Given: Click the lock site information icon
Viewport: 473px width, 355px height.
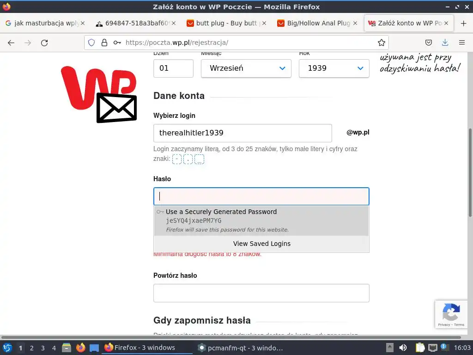Looking at the screenshot, I should 104,43.
